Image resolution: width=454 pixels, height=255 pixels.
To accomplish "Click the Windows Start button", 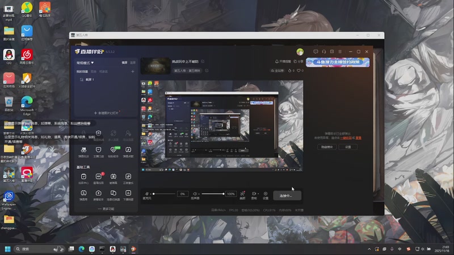I will [x=8, y=249].
